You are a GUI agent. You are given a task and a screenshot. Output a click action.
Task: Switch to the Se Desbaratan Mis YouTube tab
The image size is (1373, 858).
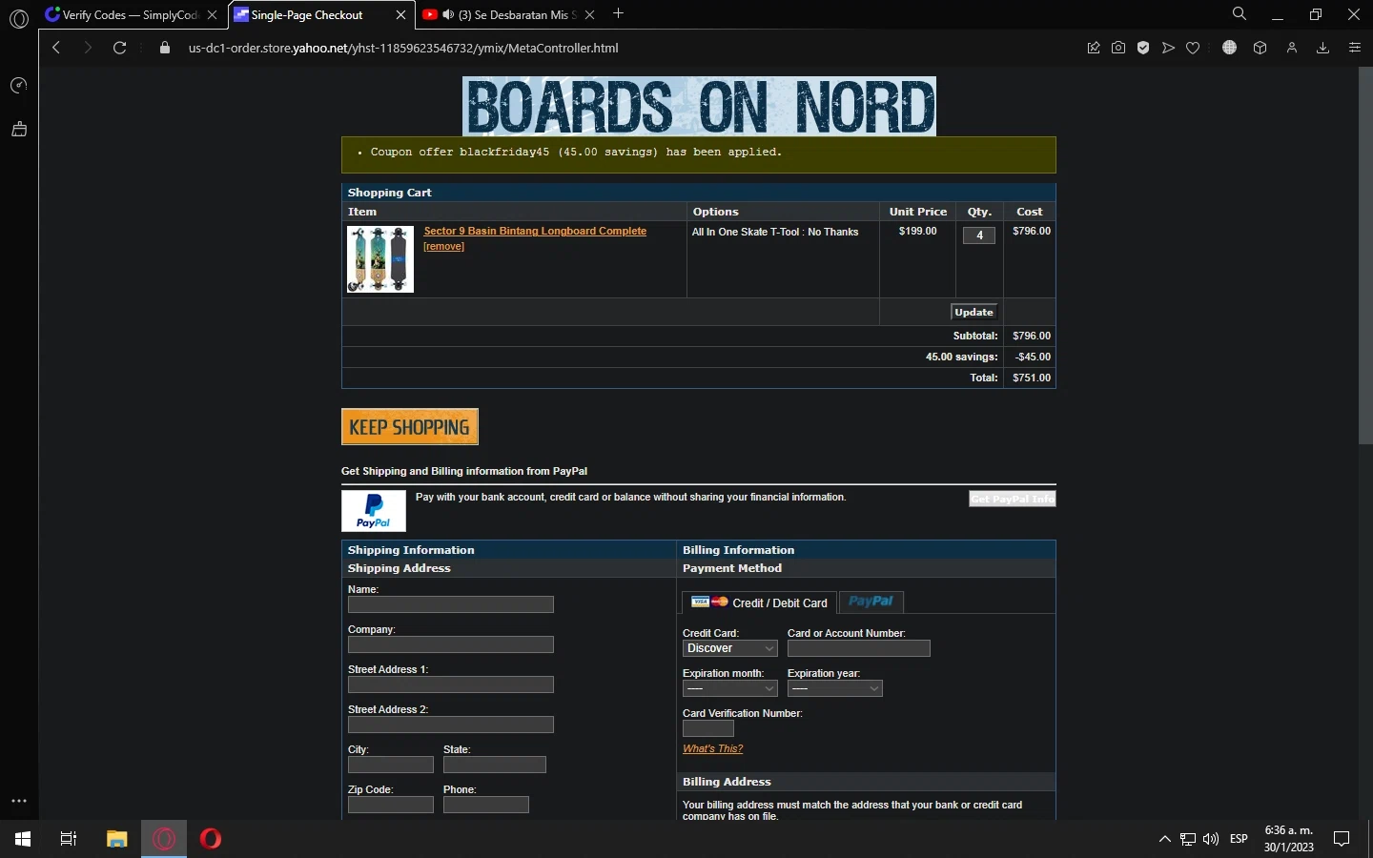[x=510, y=15]
